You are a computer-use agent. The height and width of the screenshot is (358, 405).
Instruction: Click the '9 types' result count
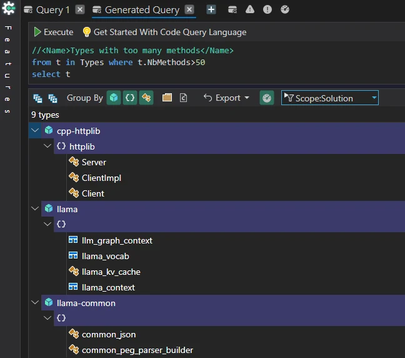(x=45, y=115)
